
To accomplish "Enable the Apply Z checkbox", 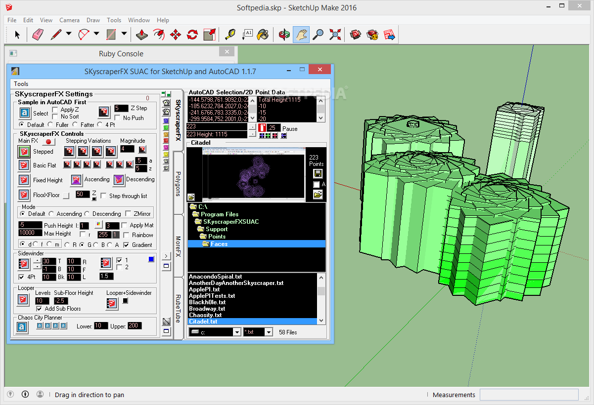I will [x=55, y=110].
